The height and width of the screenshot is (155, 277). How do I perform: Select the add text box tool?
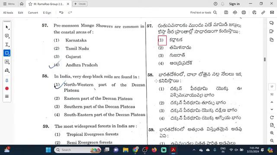coord(7,62)
